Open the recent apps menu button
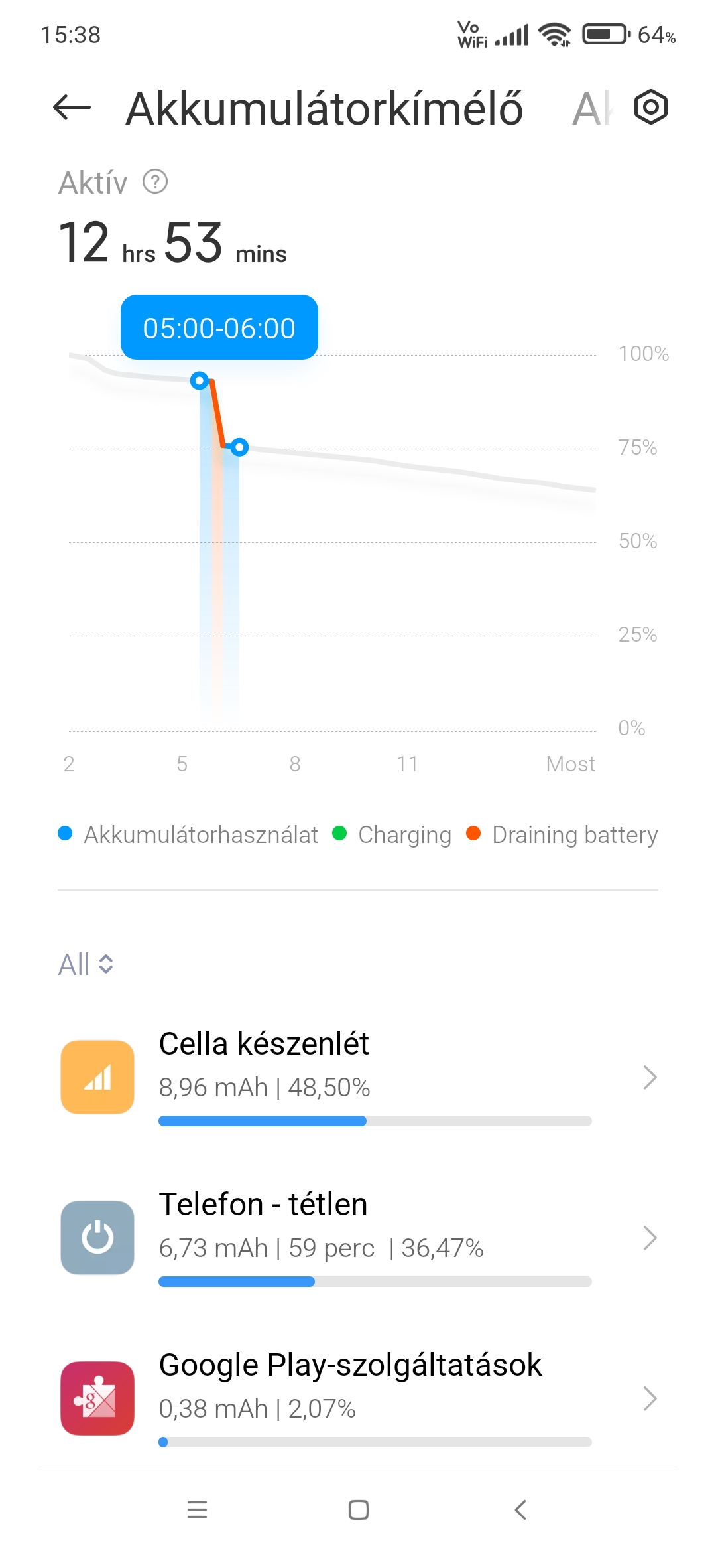This screenshot has width=716, height=1553. point(197,1510)
